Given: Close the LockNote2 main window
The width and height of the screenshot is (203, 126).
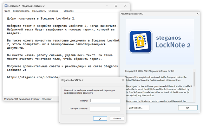Looking at the screenshot, I should (x=125, y=6).
